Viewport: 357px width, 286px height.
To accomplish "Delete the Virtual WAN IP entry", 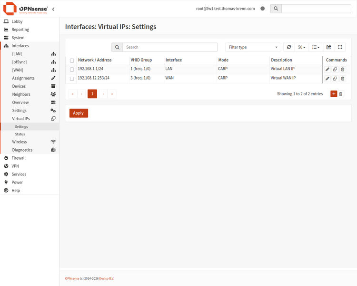I will 343,79.
